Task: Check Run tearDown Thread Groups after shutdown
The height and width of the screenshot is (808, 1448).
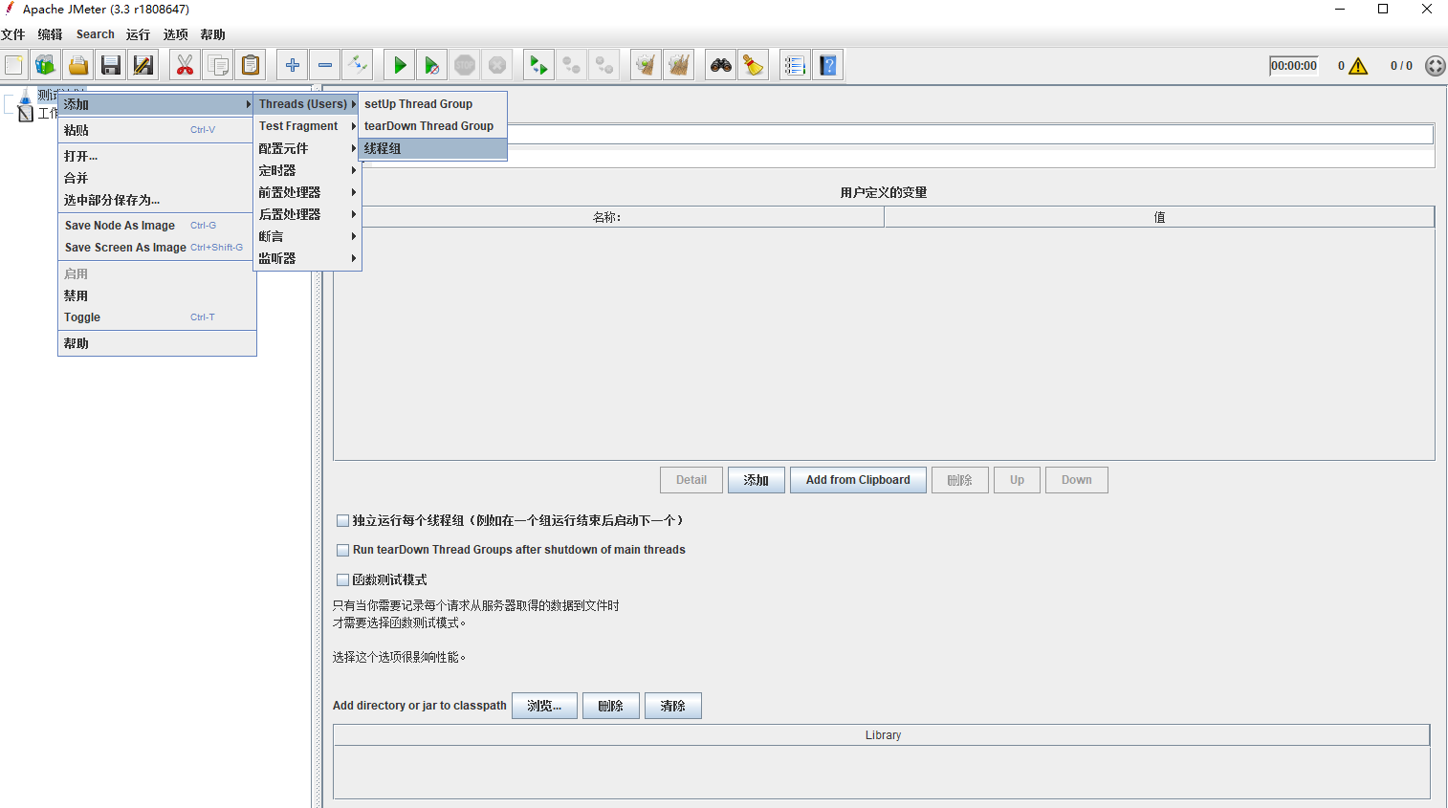Action: coord(342,550)
